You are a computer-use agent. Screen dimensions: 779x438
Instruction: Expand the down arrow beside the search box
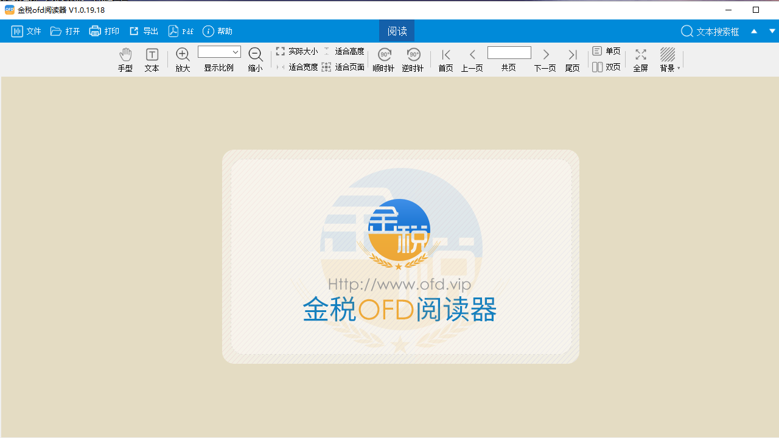click(x=772, y=31)
